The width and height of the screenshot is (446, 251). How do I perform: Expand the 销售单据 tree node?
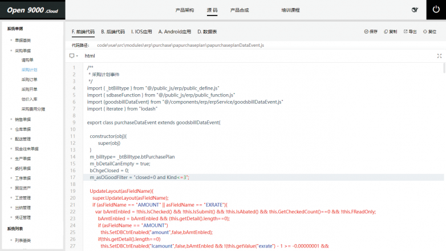point(23,119)
